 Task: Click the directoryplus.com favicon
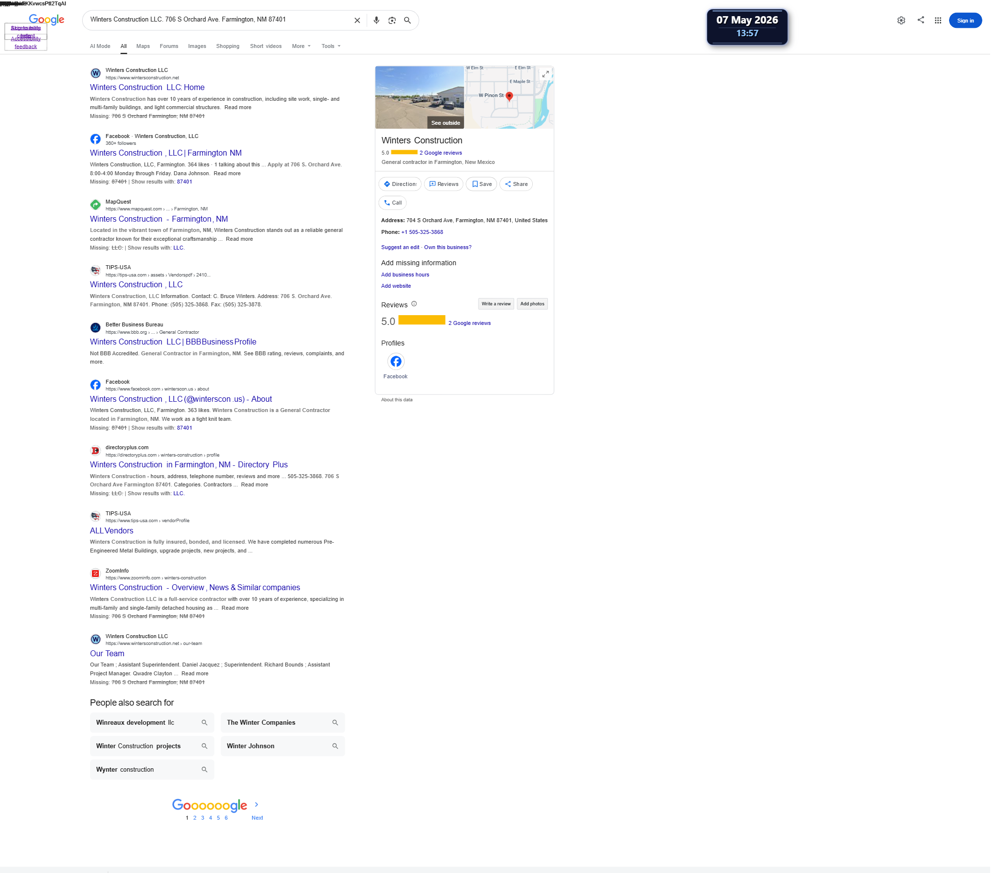coord(96,450)
